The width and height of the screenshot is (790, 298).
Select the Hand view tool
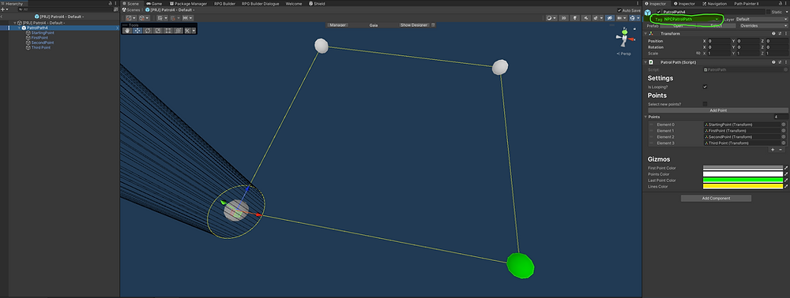[x=127, y=30]
